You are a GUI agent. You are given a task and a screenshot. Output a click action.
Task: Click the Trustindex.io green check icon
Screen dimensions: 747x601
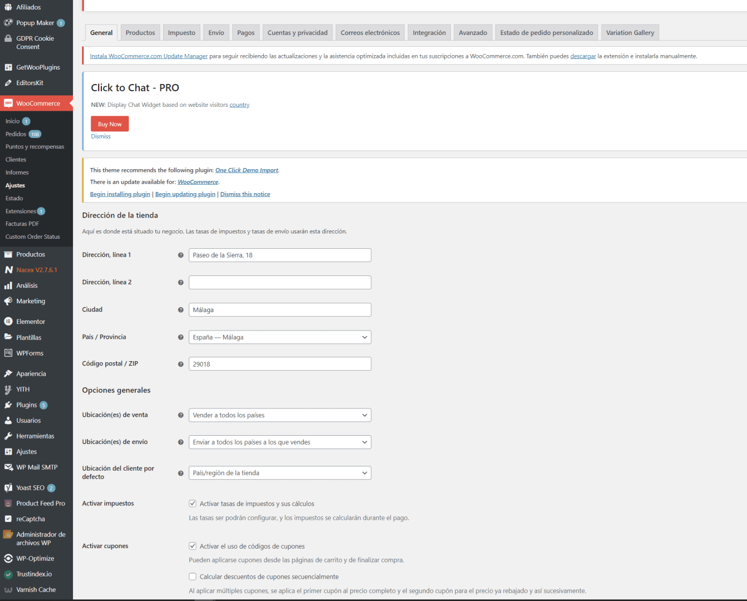(x=8, y=574)
